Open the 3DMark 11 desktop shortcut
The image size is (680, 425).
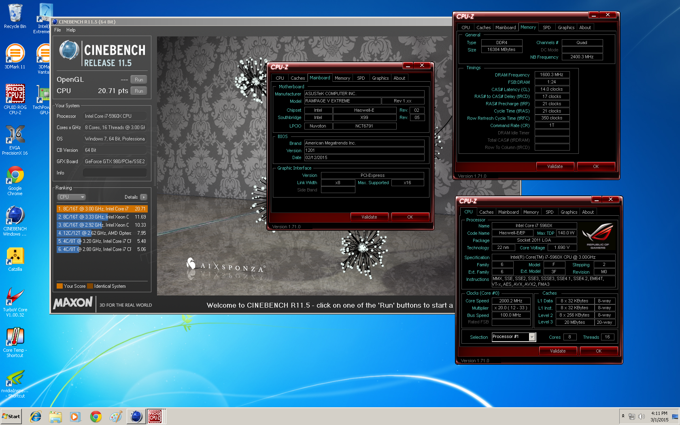[15, 57]
